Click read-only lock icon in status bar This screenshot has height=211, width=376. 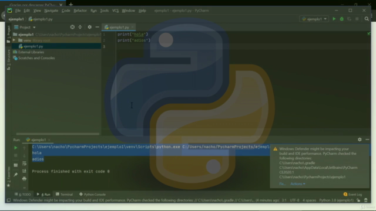coord(358,200)
